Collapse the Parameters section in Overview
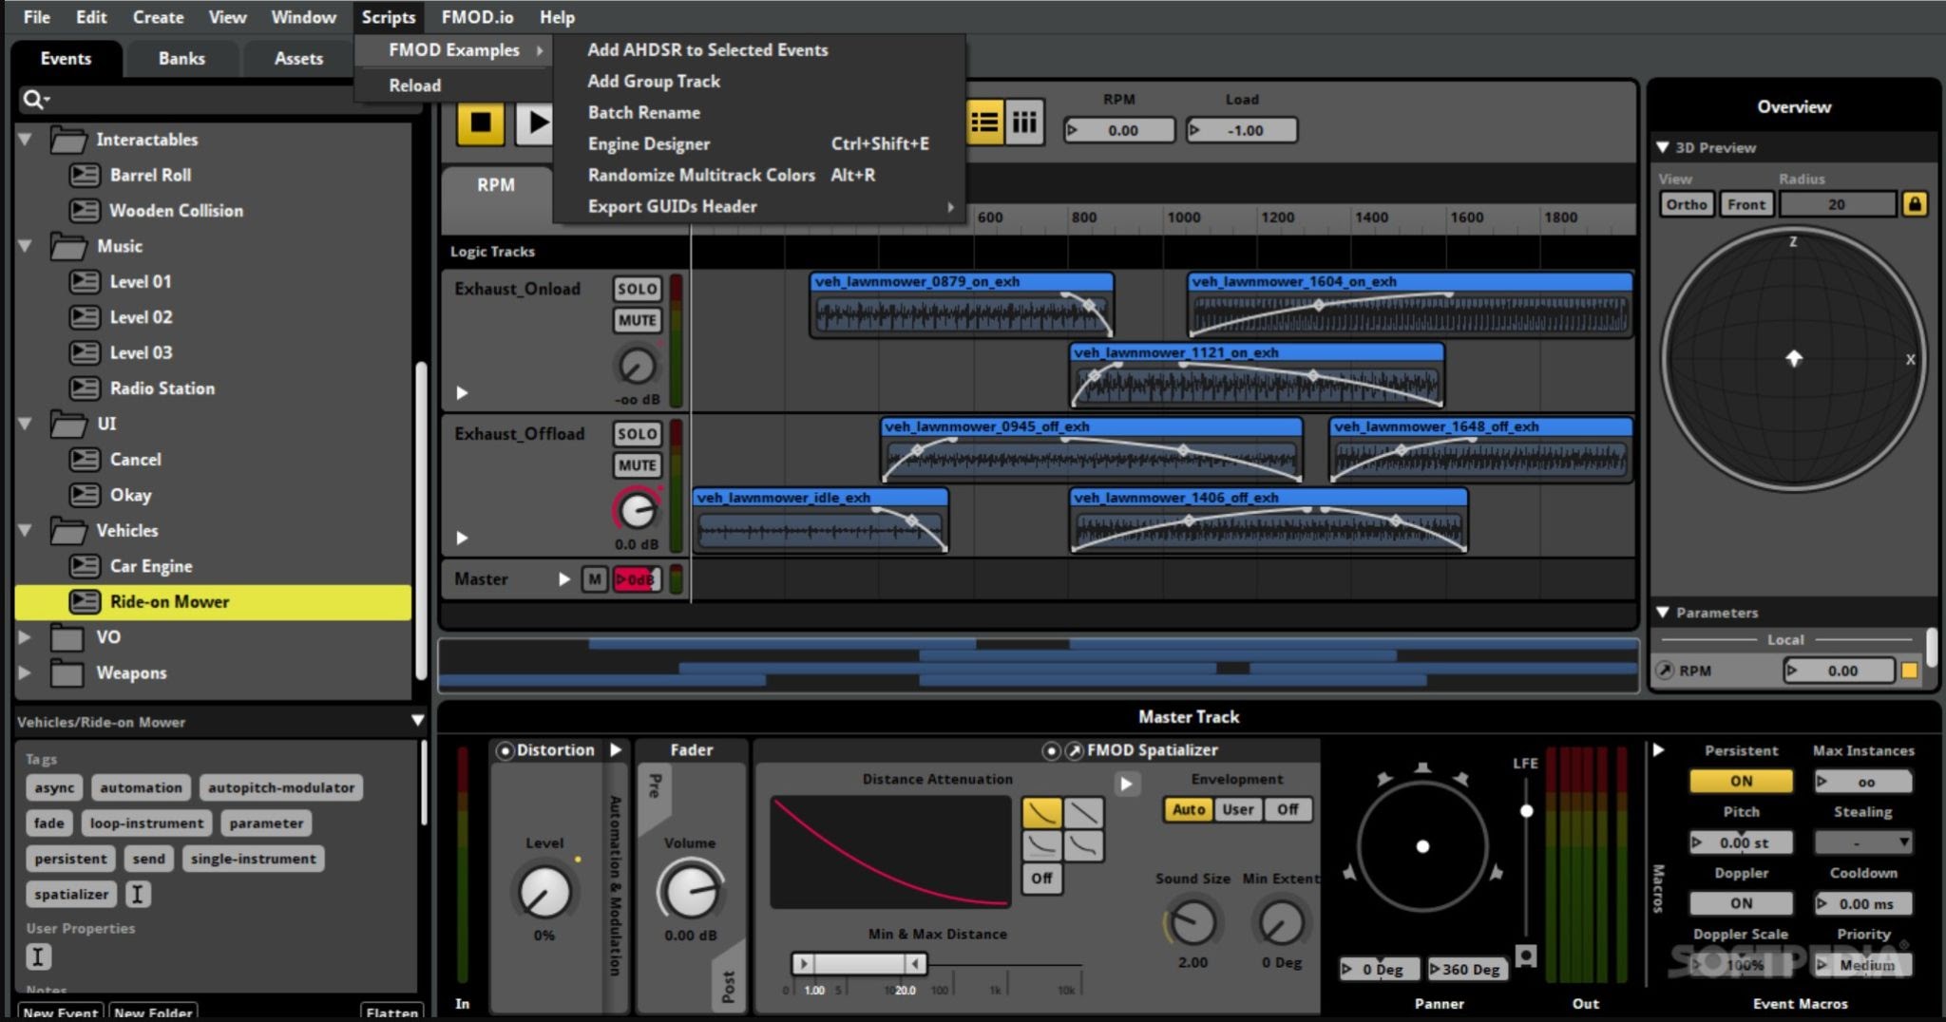Image resolution: width=1946 pixels, height=1022 pixels. coord(1663,613)
